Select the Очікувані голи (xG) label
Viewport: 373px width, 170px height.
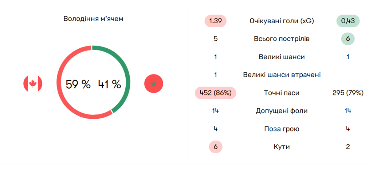pyautogui.click(x=282, y=21)
